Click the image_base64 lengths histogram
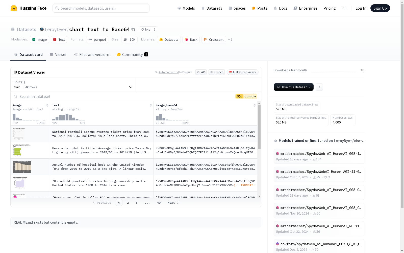404x253 pixels. click(172, 117)
